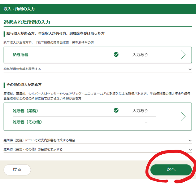The width and height of the screenshot is (196, 187).
Task: Expand 雑所得（業務・その他）の金額 using its down chevron
Action: point(190,150)
